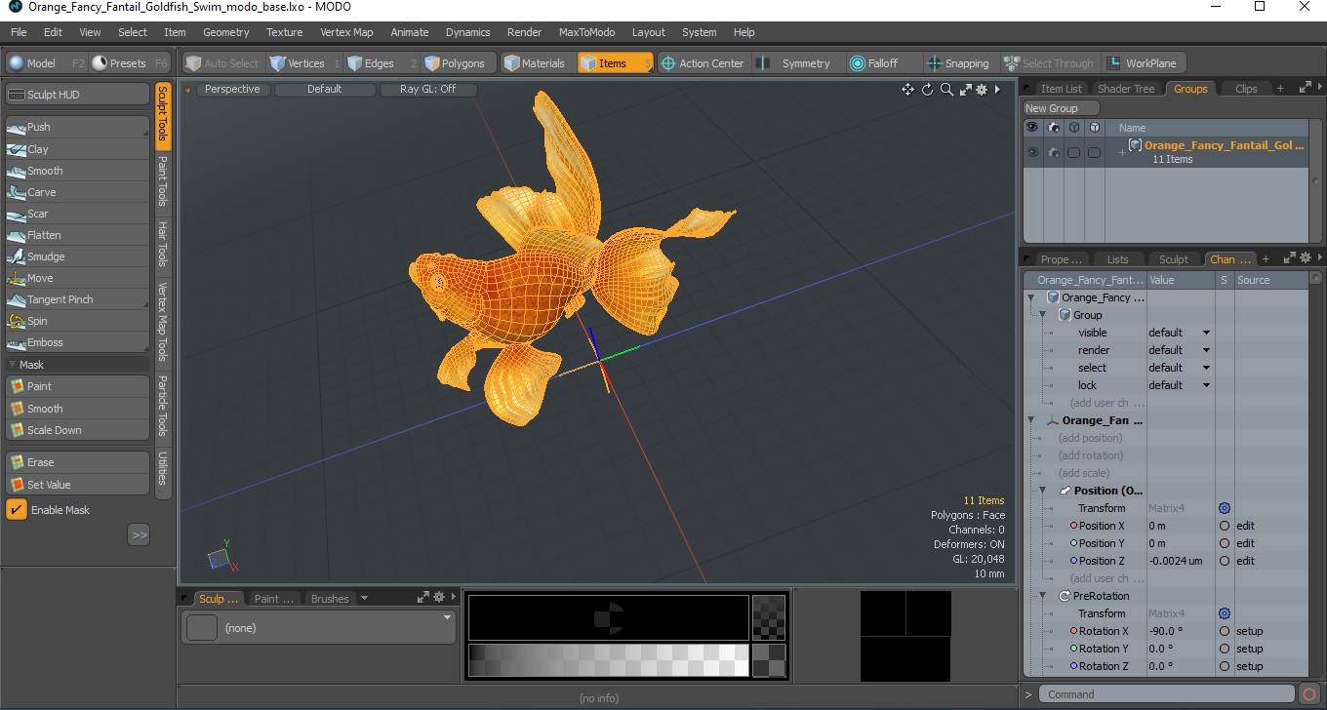1327x710 pixels.
Task: Click the Command input field
Action: 1167,694
